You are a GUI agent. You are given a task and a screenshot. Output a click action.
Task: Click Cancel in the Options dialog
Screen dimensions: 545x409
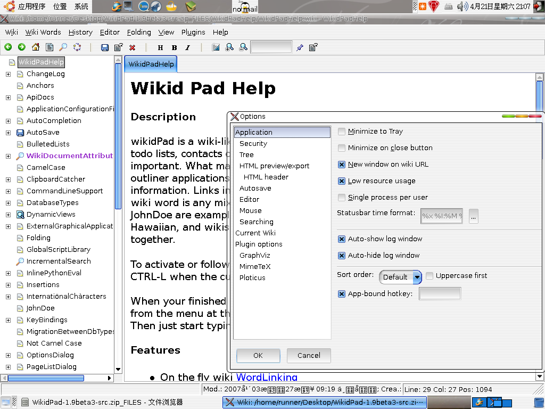(309, 355)
